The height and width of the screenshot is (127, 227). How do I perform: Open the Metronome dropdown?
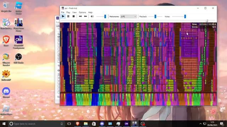click(x=128, y=17)
